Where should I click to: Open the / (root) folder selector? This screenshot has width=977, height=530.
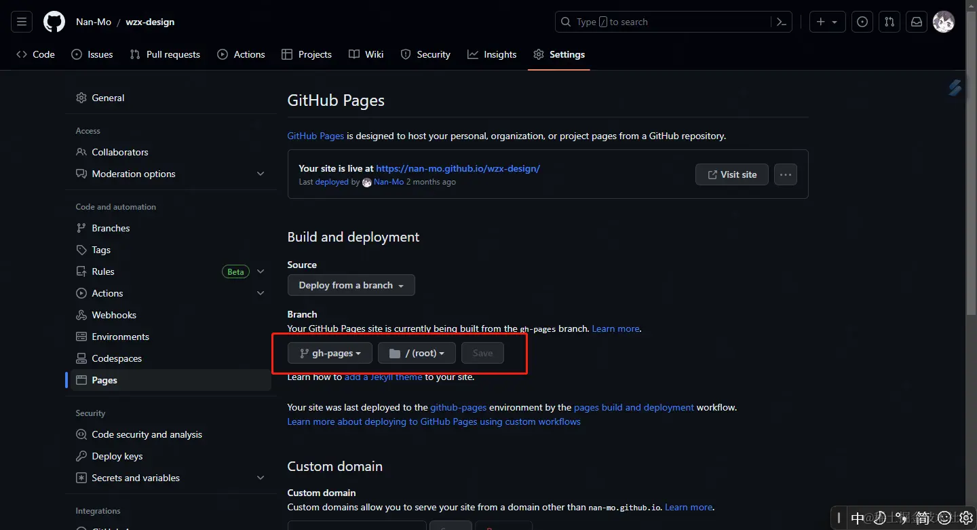click(x=417, y=353)
